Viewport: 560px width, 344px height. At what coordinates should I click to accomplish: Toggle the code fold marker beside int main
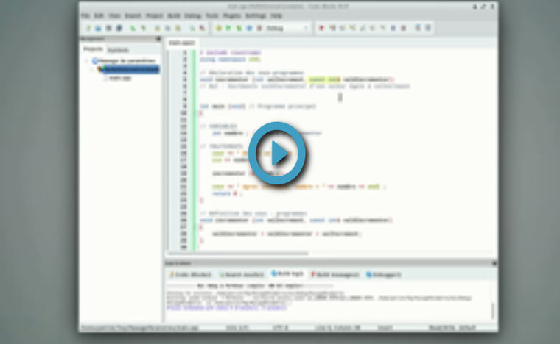coord(194,107)
